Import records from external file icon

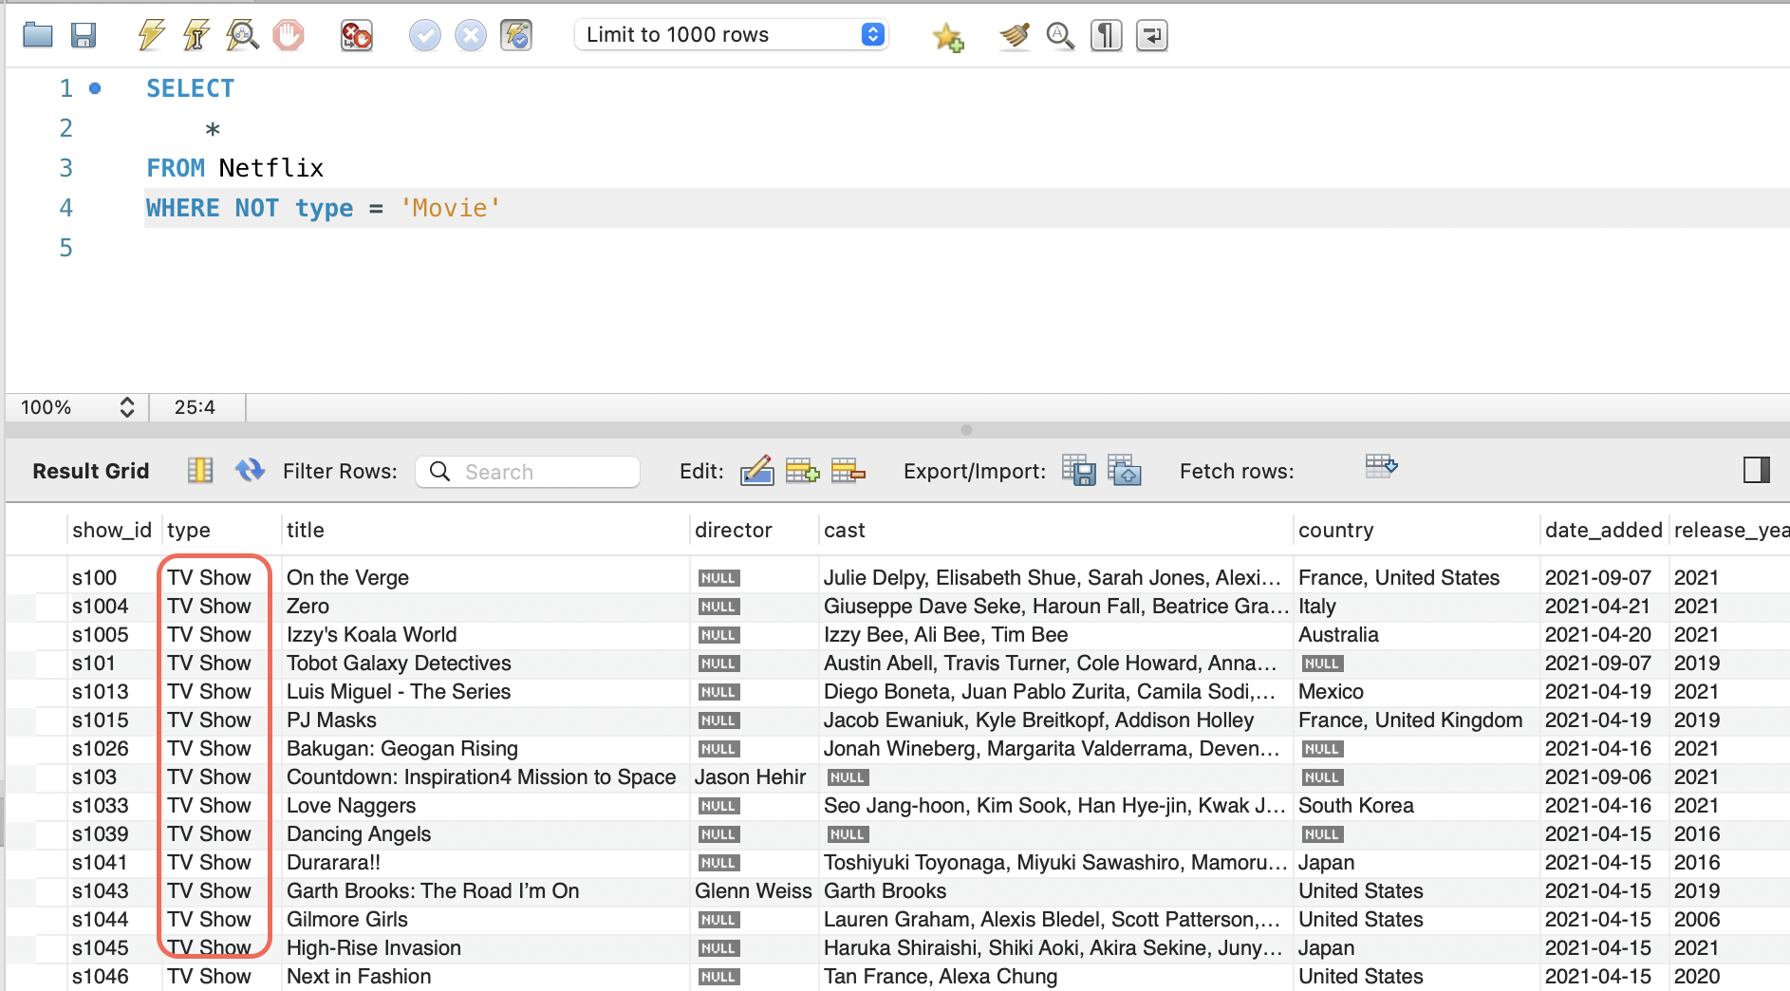[x=1125, y=470]
